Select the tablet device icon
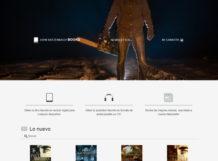 point(49,98)
